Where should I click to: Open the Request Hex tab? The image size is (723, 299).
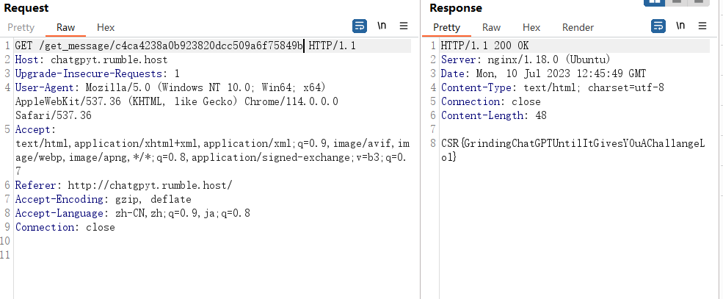click(x=106, y=27)
